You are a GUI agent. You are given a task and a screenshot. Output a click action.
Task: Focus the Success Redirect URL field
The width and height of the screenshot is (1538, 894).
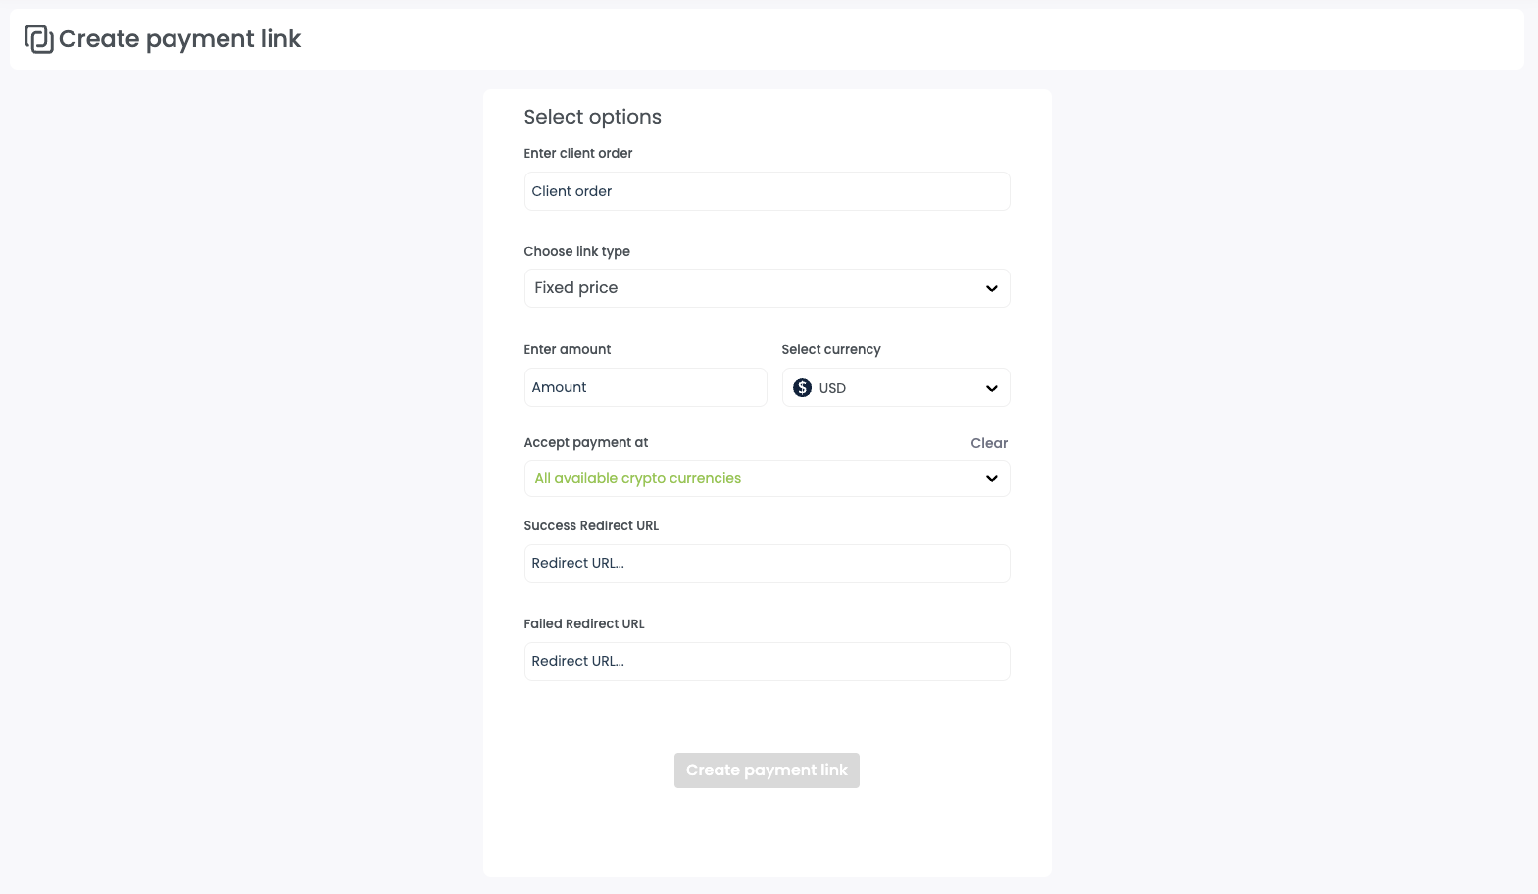click(767, 564)
